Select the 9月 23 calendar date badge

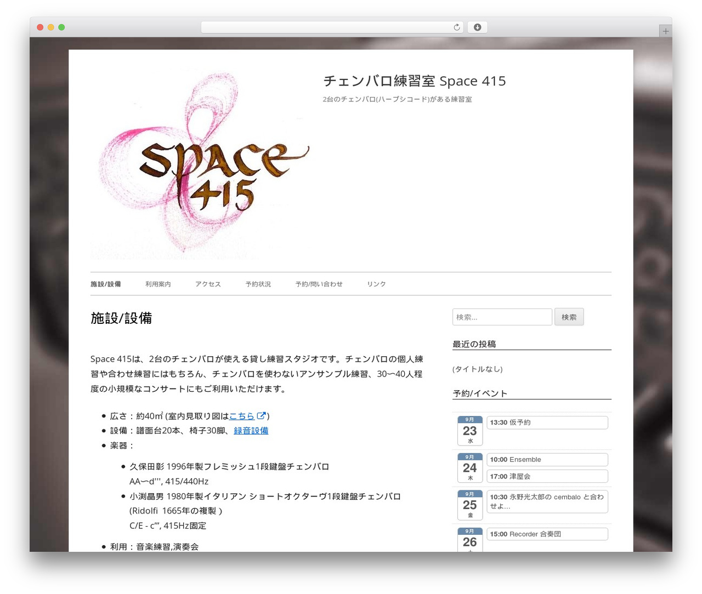point(470,431)
